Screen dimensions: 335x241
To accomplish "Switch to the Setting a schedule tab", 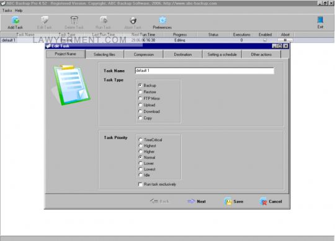I will tap(222, 55).
